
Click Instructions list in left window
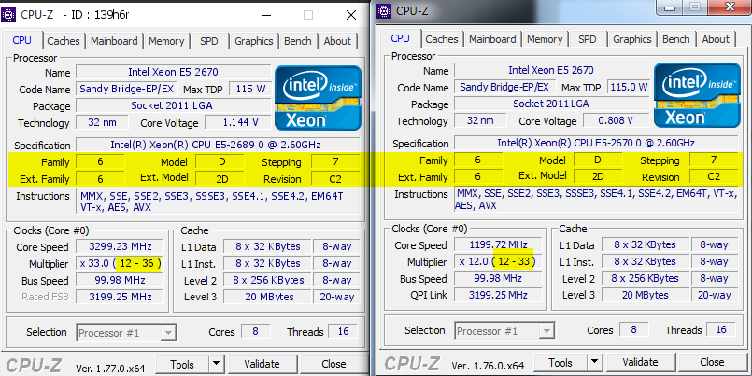pos(218,202)
